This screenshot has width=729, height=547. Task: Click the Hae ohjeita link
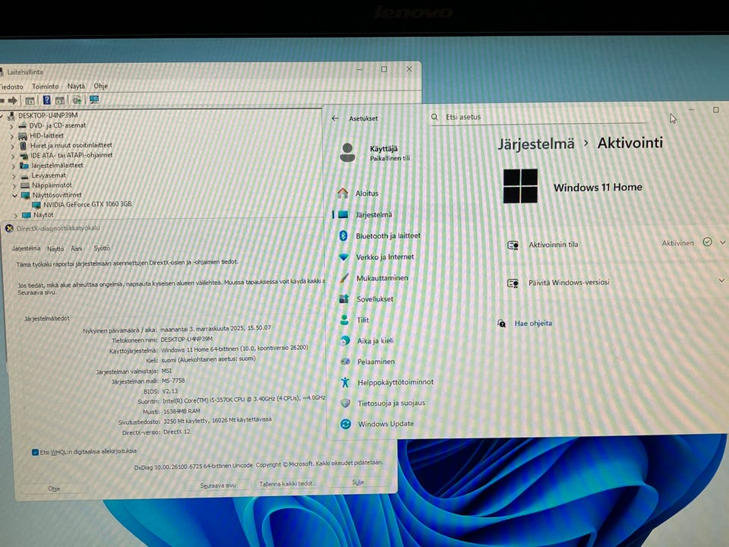533,324
